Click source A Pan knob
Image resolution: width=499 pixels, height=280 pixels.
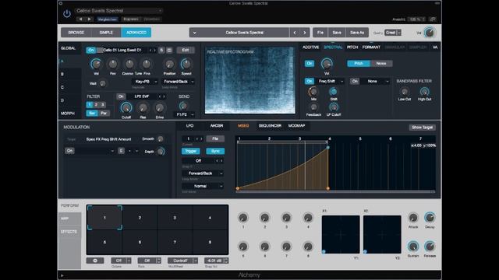(x=112, y=64)
